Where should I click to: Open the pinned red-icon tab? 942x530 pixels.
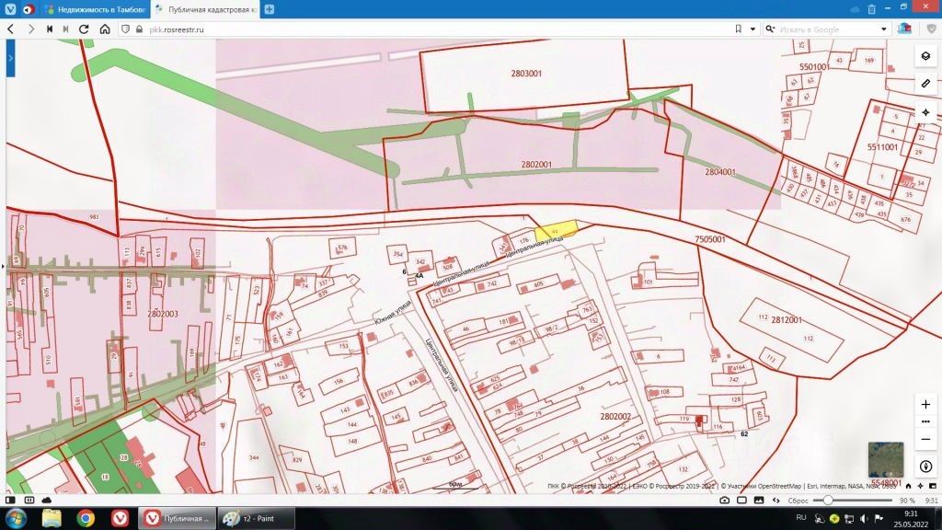click(29, 9)
